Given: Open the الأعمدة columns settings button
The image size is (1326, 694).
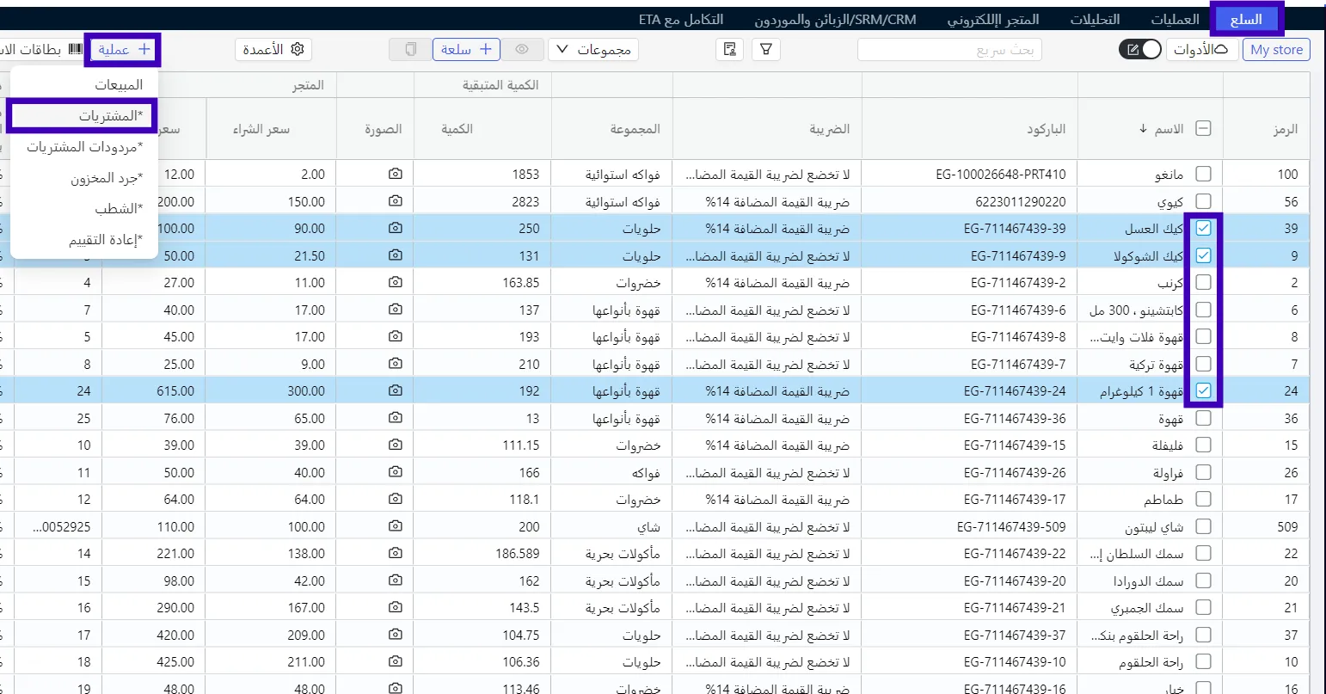Looking at the screenshot, I should coord(273,50).
